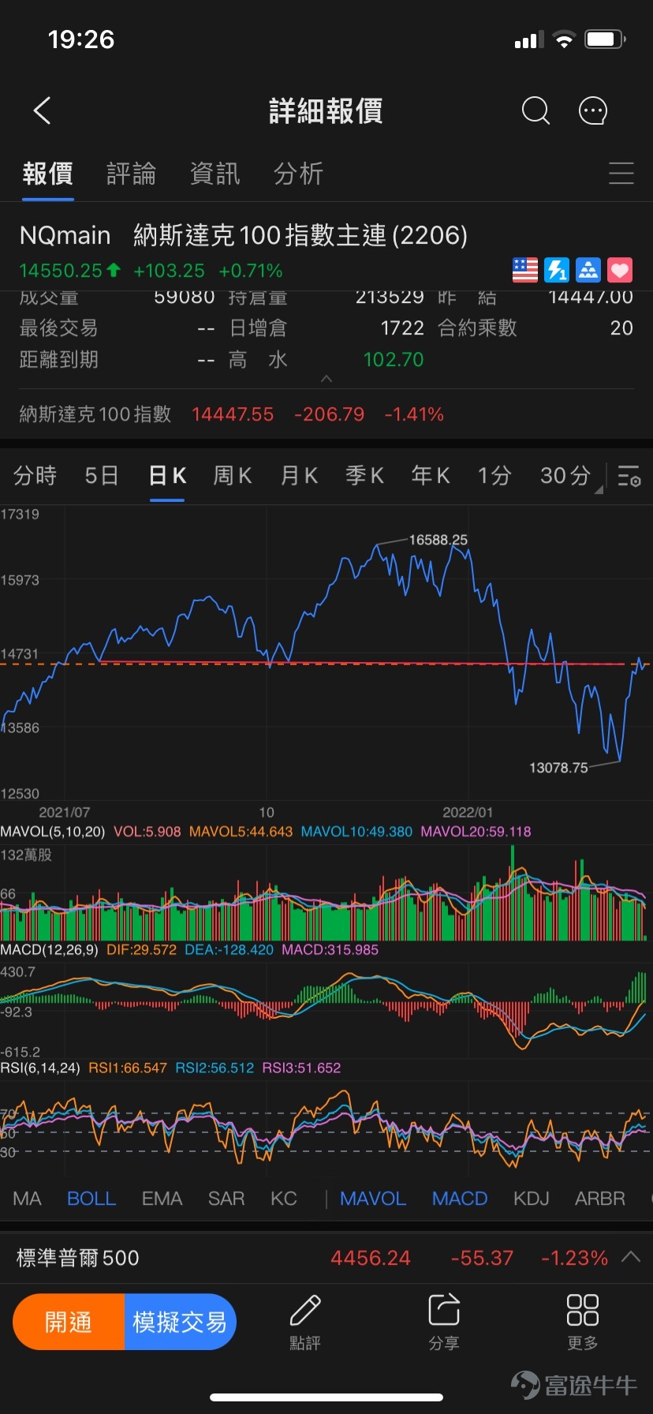Image resolution: width=653 pixels, height=1414 pixels.
Task: Toggle the MAVOL sub-indicator
Action: coord(373,1199)
